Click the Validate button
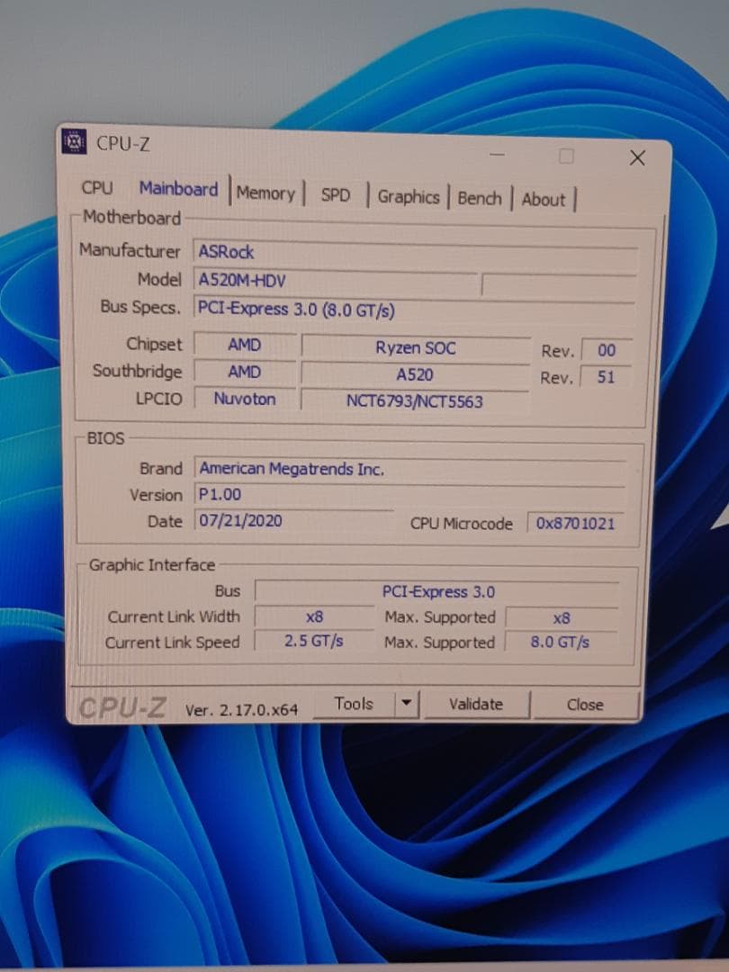 [476, 704]
